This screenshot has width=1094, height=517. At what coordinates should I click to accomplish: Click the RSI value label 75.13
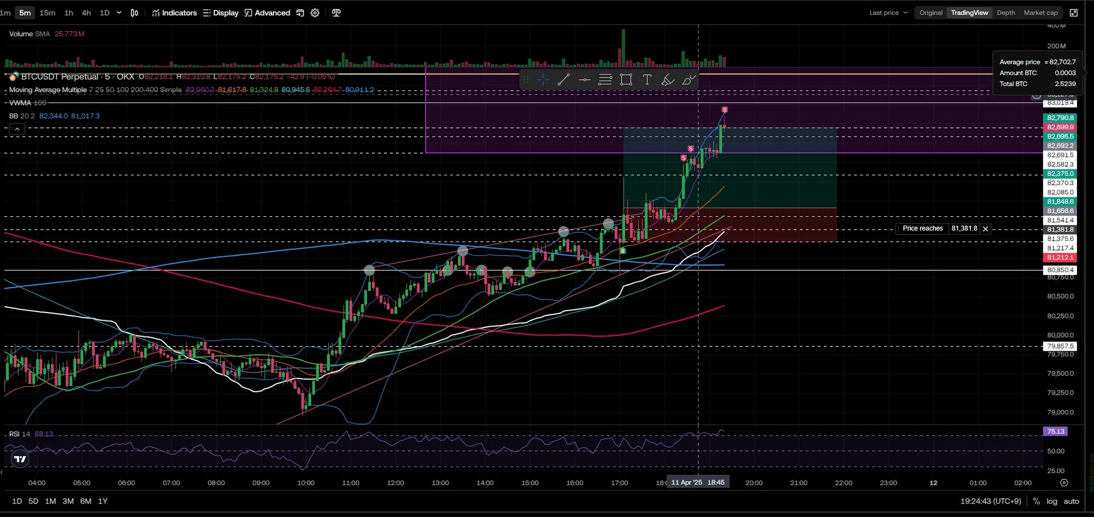click(x=1055, y=432)
